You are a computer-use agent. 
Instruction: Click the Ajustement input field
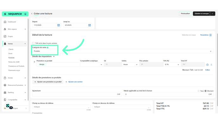point(77,94)
